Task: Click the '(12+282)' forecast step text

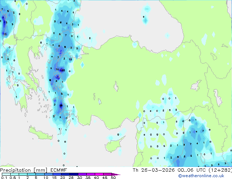Action: [x=220, y=170]
